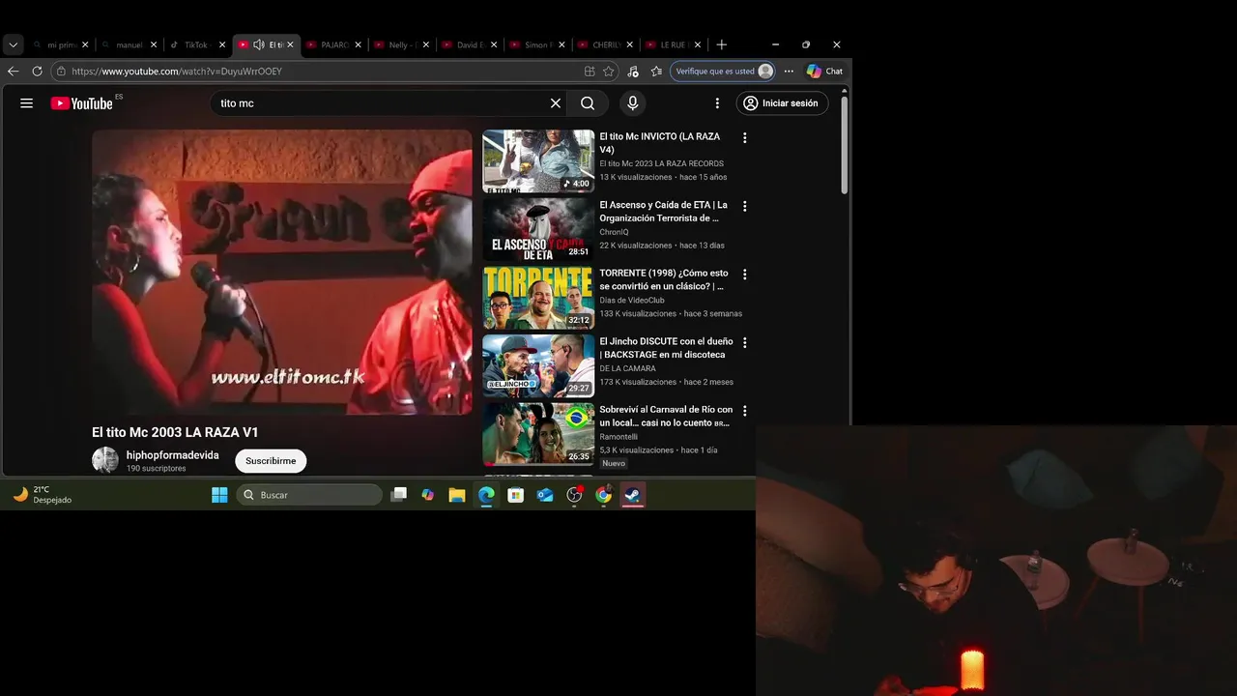Open options menu for El tito Mc INVICTO
Image resolution: width=1237 pixels, height=696 pixels.
(744, 138)
